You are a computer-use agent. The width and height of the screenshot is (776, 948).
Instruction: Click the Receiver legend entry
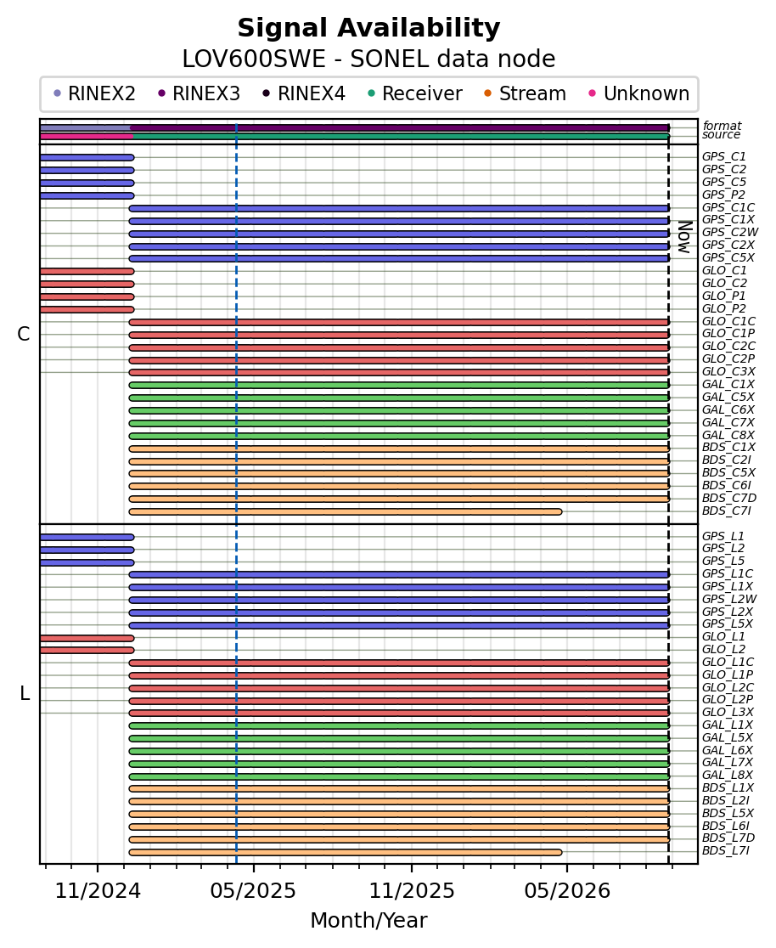(x=415, y=93)
